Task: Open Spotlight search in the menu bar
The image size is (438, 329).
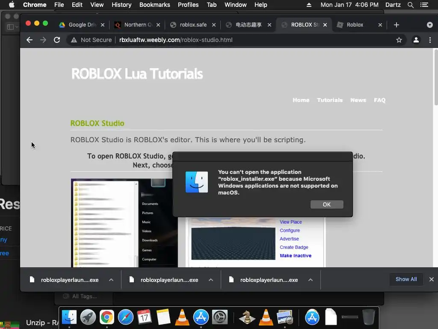Action: [x=410, y=5]
